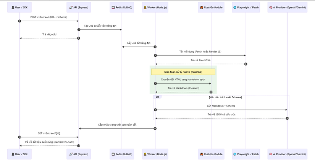Click the brain icon in top AI Provider box
This screenshot has height=161, width=315.
270,7
